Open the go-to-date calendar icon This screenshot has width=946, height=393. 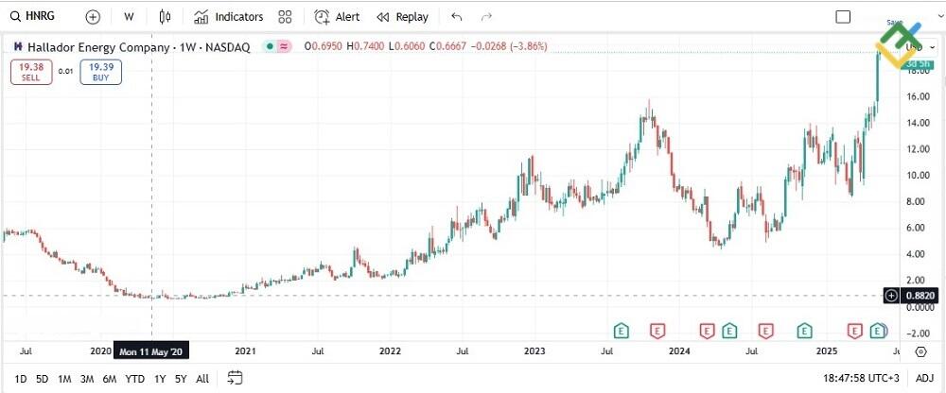pos(236,379)
